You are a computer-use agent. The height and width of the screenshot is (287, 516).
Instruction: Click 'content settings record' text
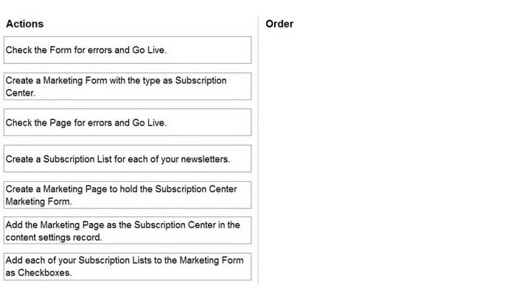click(x=53, y=237)
